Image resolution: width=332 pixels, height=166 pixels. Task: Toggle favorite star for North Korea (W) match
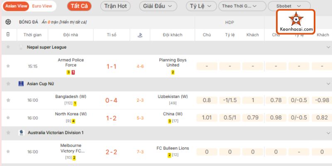[x=8, y=118]
